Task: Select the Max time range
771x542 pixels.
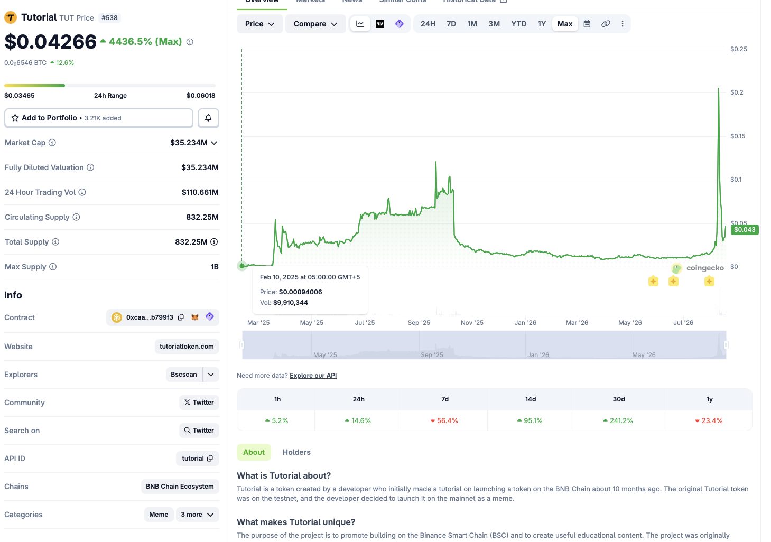Action: tap(565, 24)
